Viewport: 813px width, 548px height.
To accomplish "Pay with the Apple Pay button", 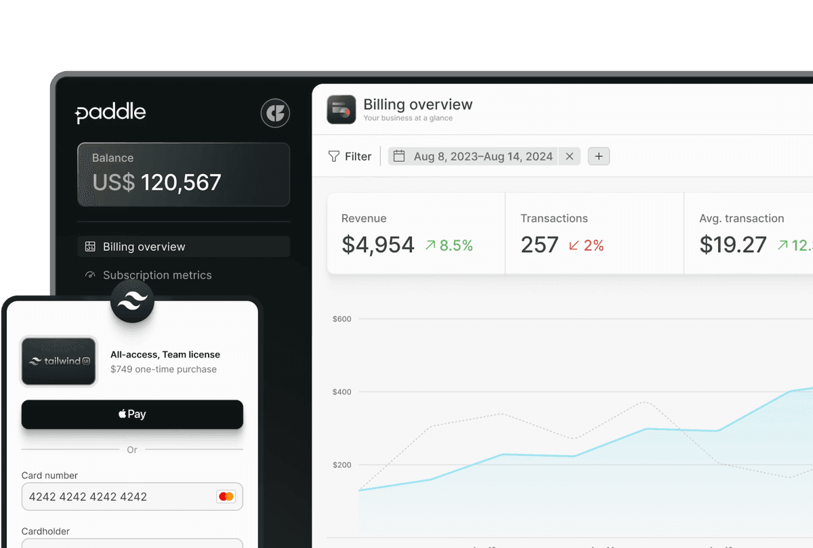I will coord(132,414).
